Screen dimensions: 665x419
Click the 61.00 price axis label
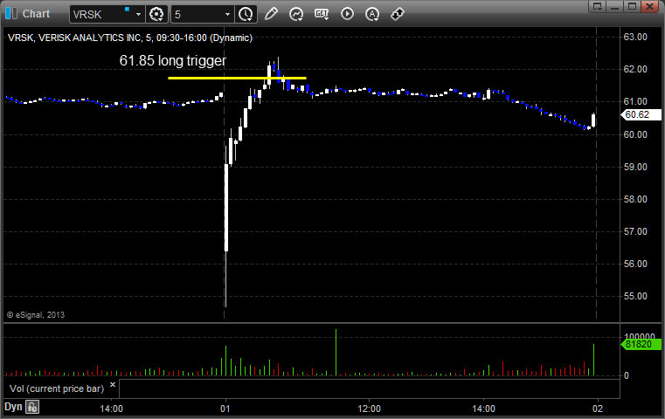[635, 101]
